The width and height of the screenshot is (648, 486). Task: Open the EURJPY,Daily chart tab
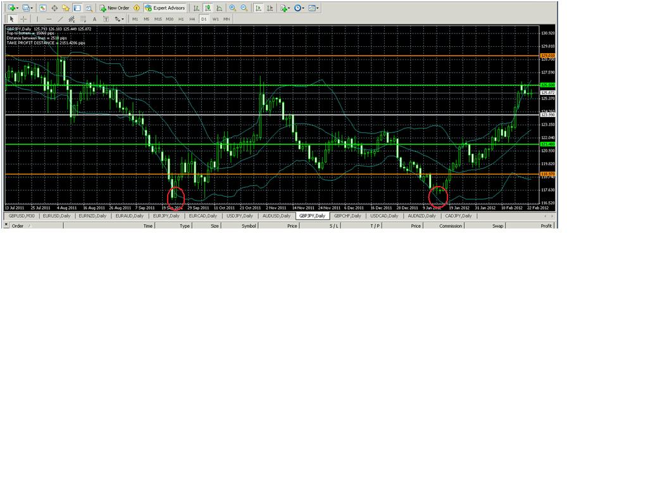(x=166, y=216)
